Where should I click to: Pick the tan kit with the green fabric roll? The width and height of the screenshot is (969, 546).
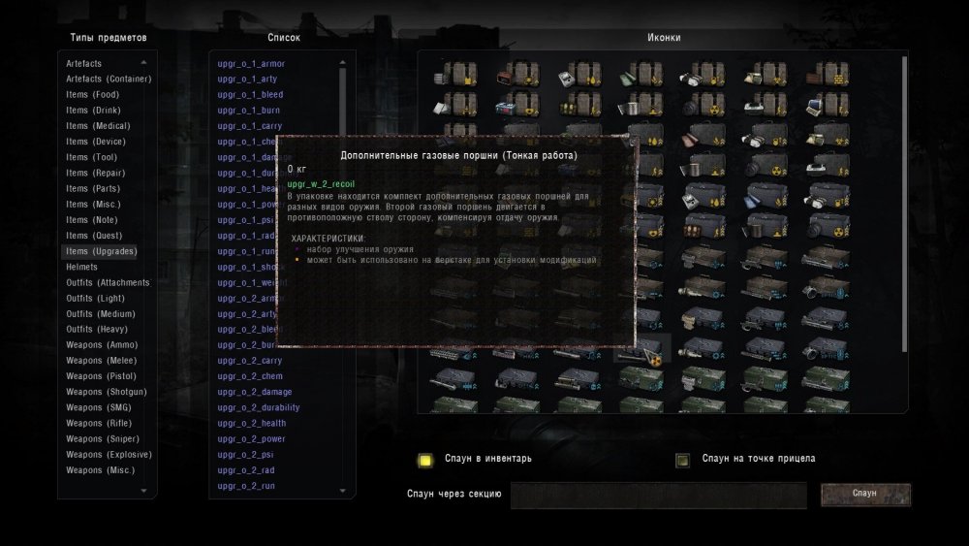[641, 75]
